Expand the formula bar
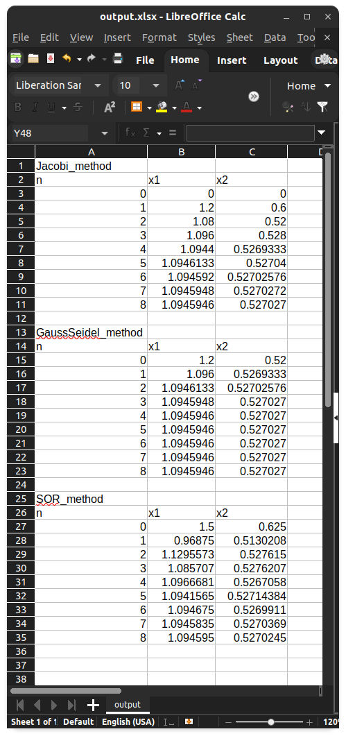Viewport: 346px width, 736px height. coord(321,133)
